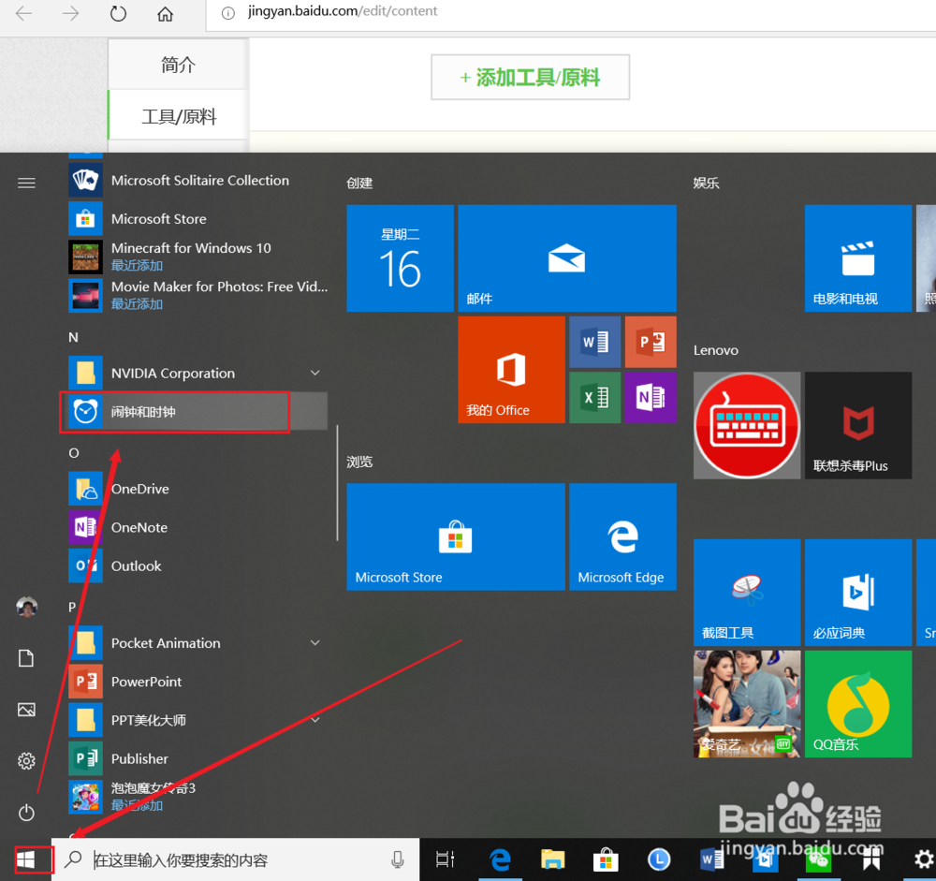
Task: Click the Windows Start button
Action: point(26,860)
